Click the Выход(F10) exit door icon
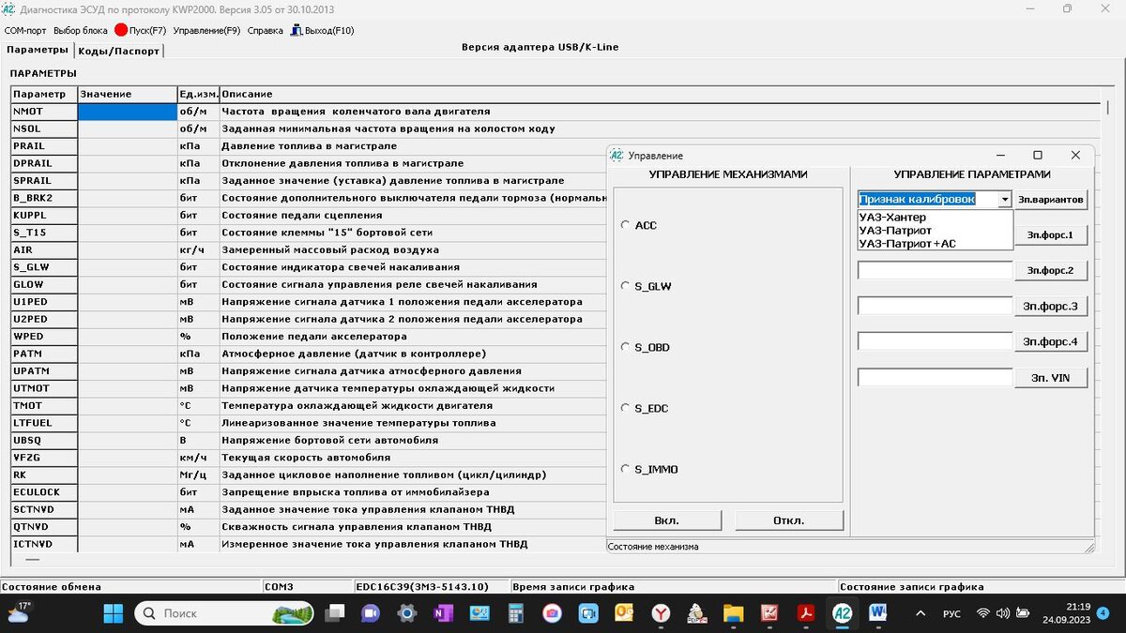This screenshot has width=1126, height=633. pyautogui.click(x=296, y=30)
